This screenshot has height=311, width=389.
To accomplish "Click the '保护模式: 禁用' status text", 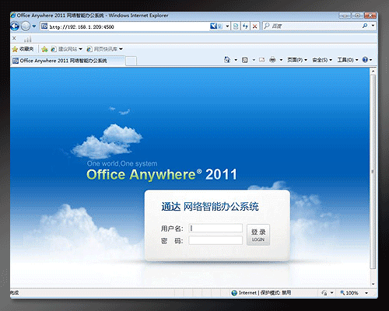I will 275,293.
